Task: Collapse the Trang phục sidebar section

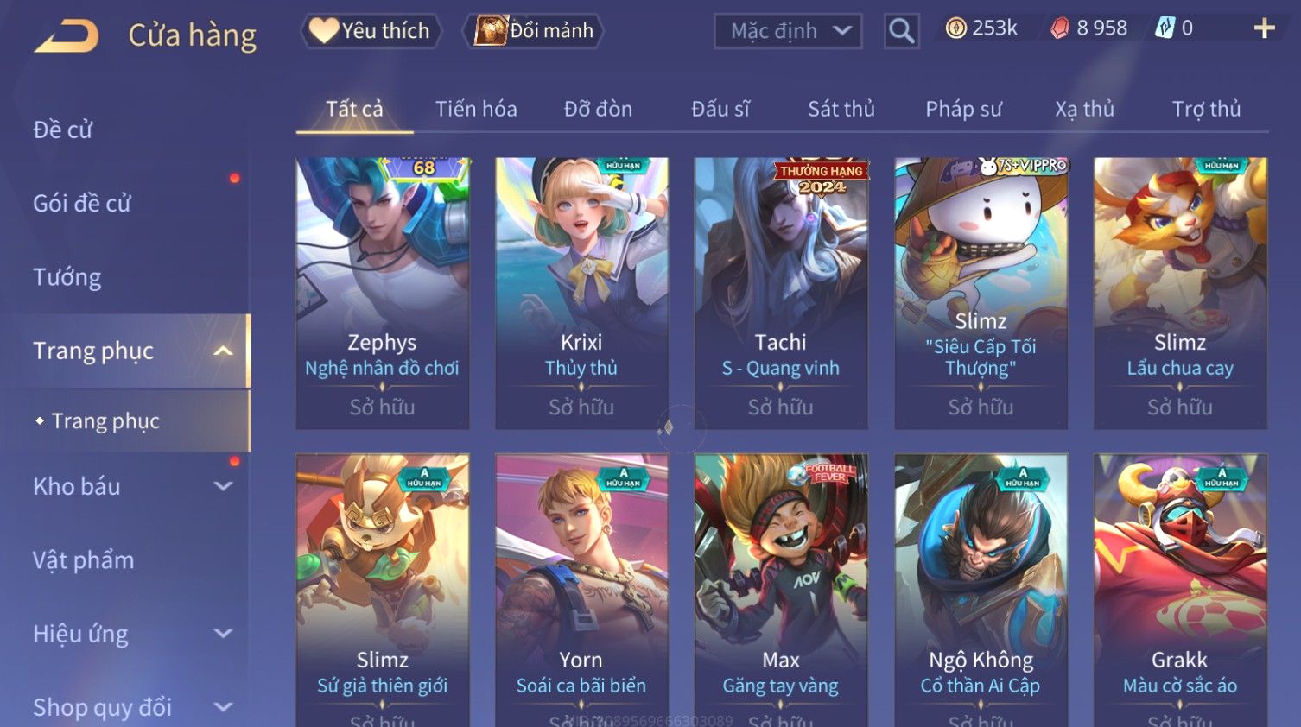Action: [x=223, y=351]
